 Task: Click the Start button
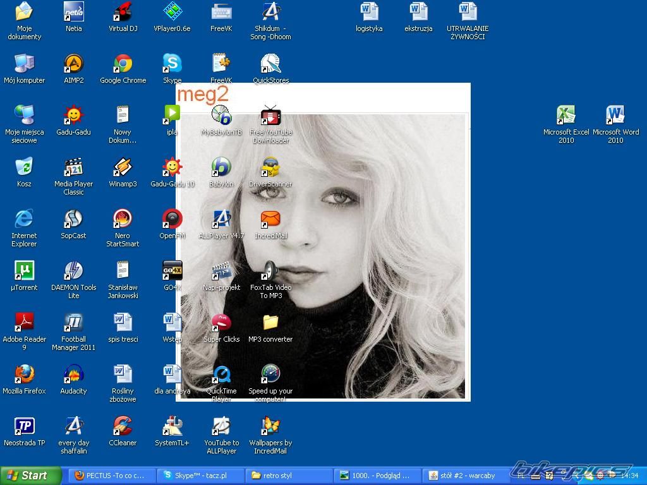click(30, 476)
